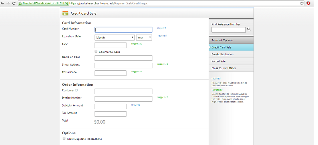Click the Invoice Number field

[x=123, y=99]
